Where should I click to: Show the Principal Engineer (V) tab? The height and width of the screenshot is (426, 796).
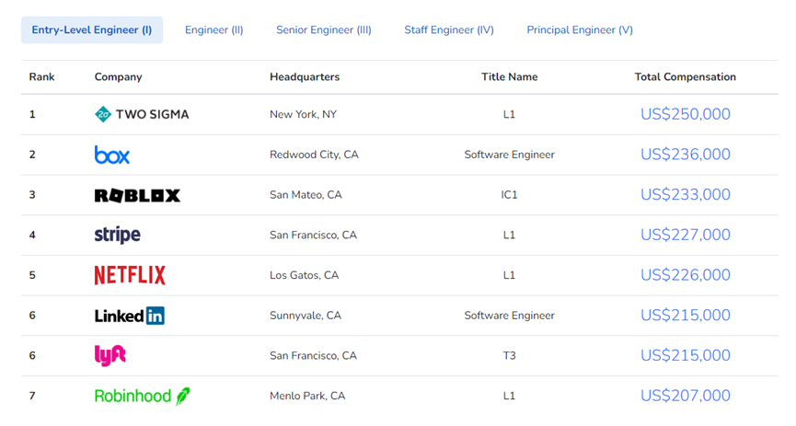click(580, 29)
